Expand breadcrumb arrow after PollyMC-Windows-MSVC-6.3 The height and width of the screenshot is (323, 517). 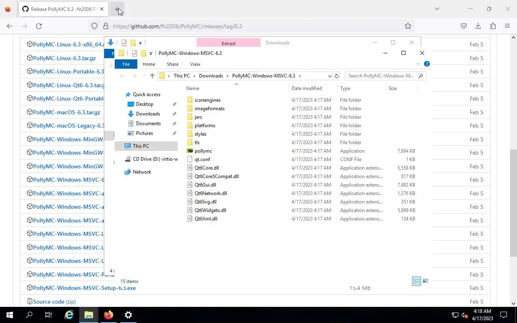click(x=300, y=76)
